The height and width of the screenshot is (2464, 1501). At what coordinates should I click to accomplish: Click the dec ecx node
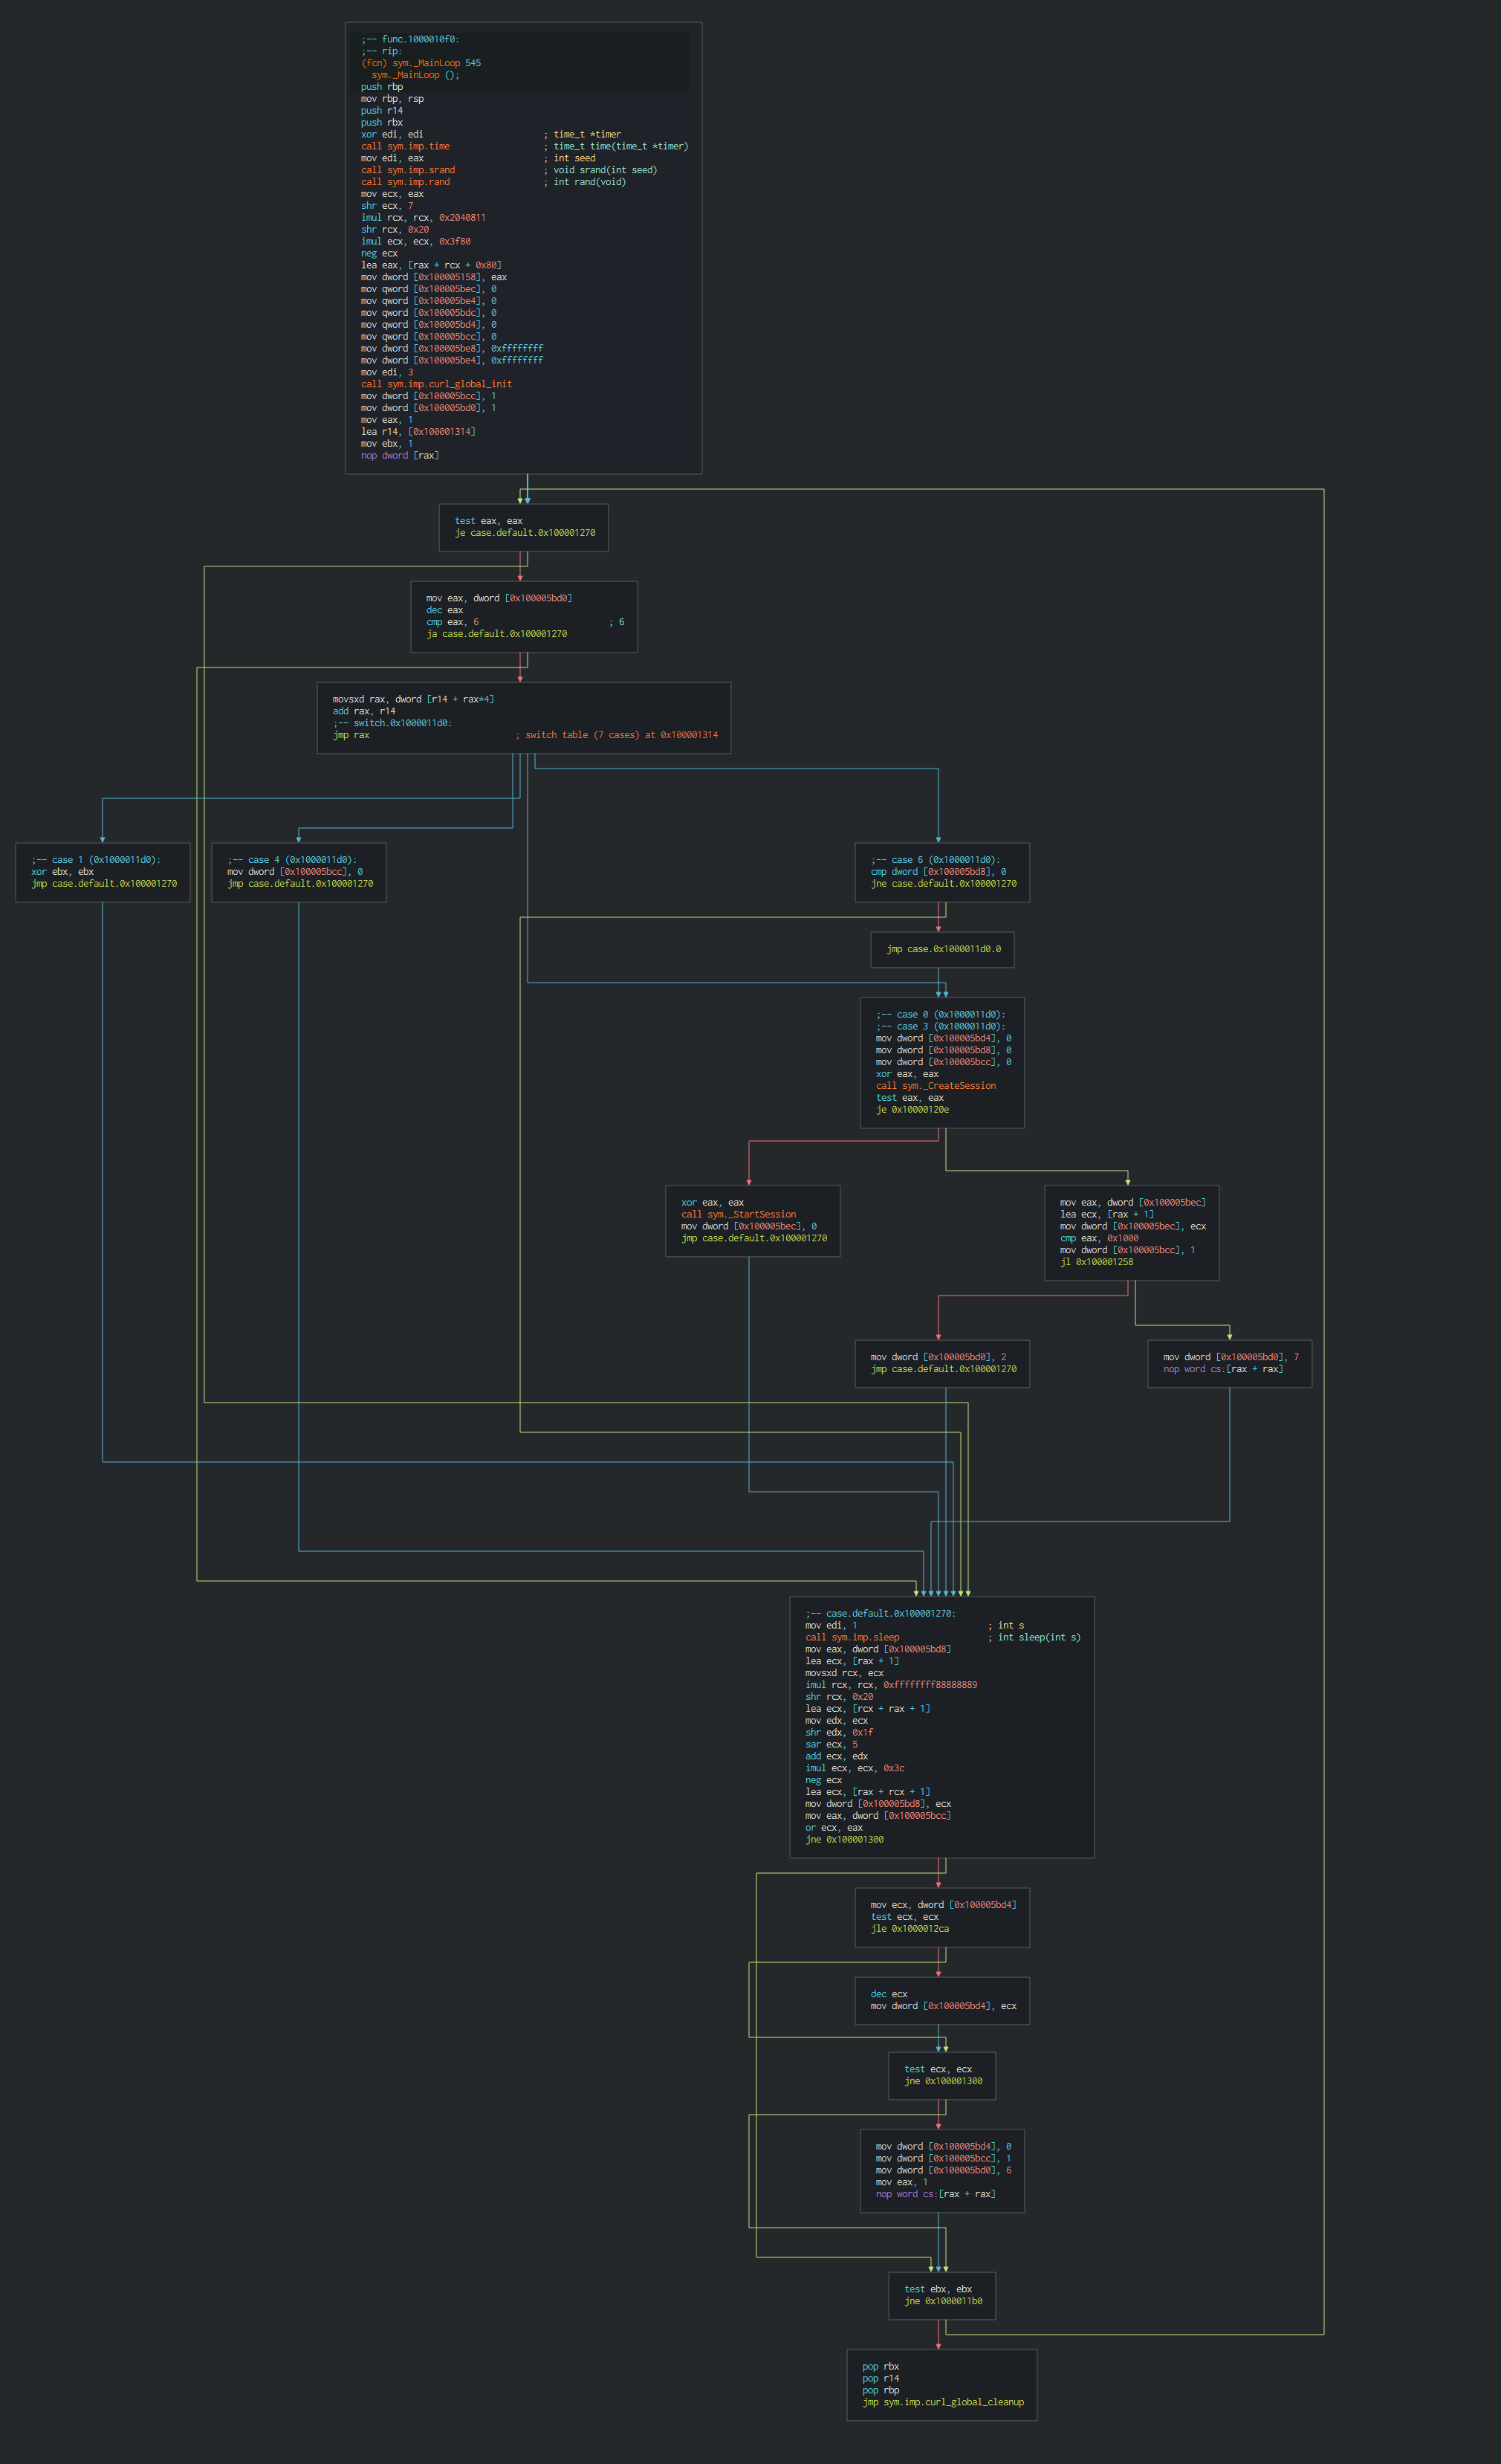942,2000
